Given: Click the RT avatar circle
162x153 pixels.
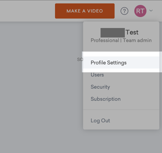Looking at the screenshot, I should pyautogui.click(x=140, y=11).
